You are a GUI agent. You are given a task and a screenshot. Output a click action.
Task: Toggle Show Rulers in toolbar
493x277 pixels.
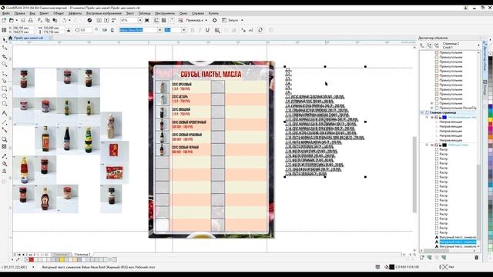156,20
